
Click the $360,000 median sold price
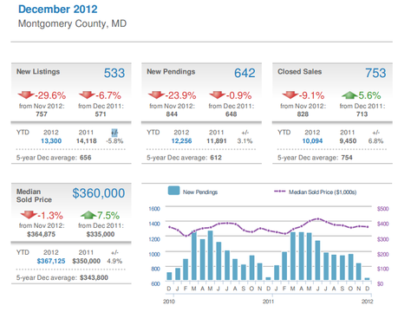point(99,193)
